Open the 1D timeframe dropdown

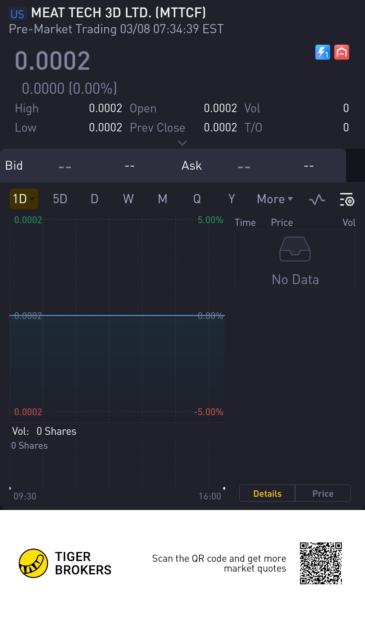pyautogui.click(x=23, y=199)
